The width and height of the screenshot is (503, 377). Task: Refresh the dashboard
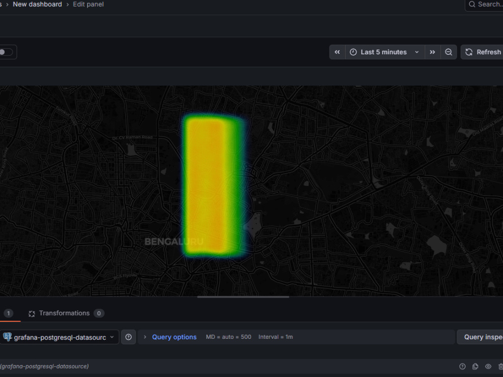[482, 52]
